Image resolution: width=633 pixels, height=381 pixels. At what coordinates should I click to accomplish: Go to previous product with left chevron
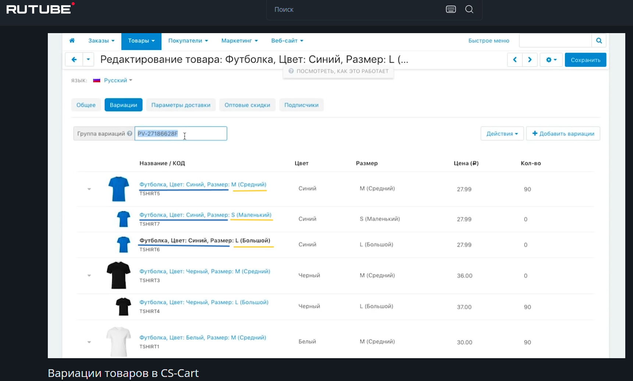(x=515, y=60)
